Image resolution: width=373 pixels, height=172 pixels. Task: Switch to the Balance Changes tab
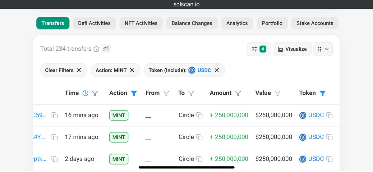click(x=192, y=23)
